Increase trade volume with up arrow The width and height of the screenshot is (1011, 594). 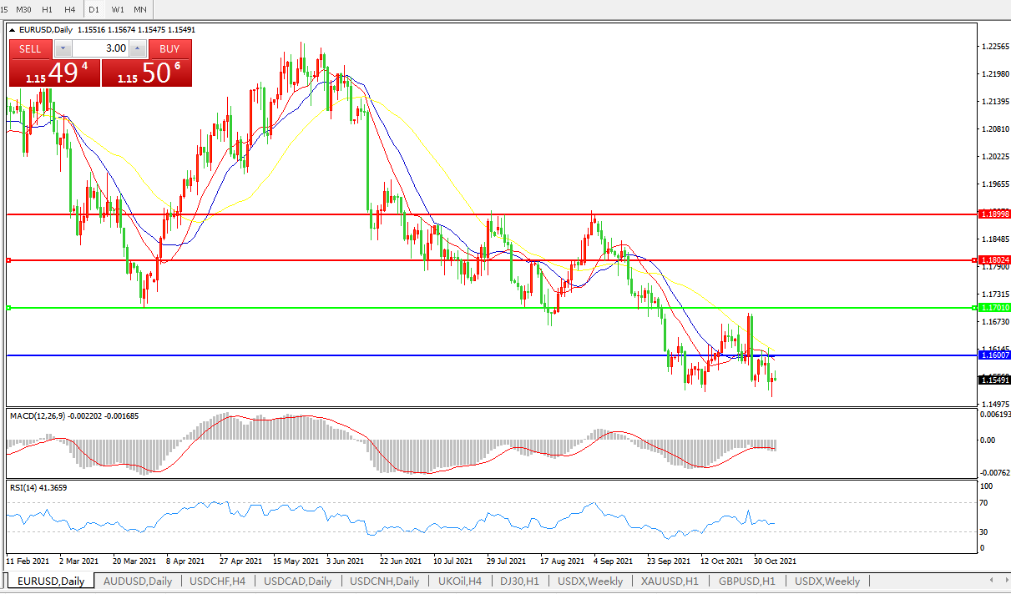tap(138, 48)
